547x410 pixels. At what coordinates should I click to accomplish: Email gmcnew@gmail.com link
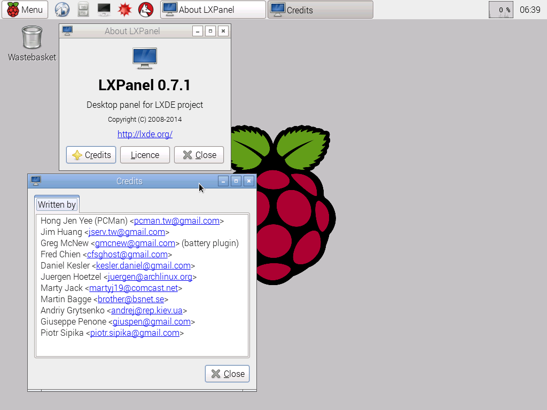135,243
